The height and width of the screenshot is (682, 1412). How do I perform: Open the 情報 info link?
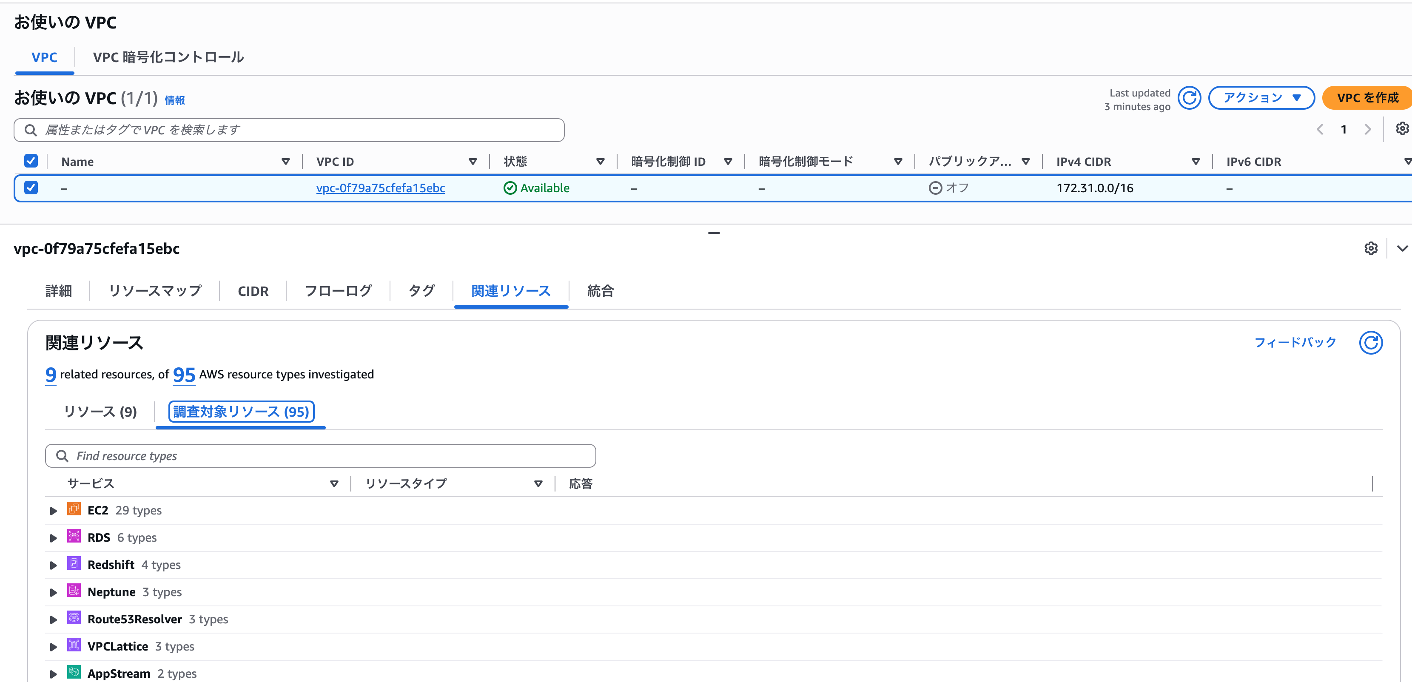175,100
